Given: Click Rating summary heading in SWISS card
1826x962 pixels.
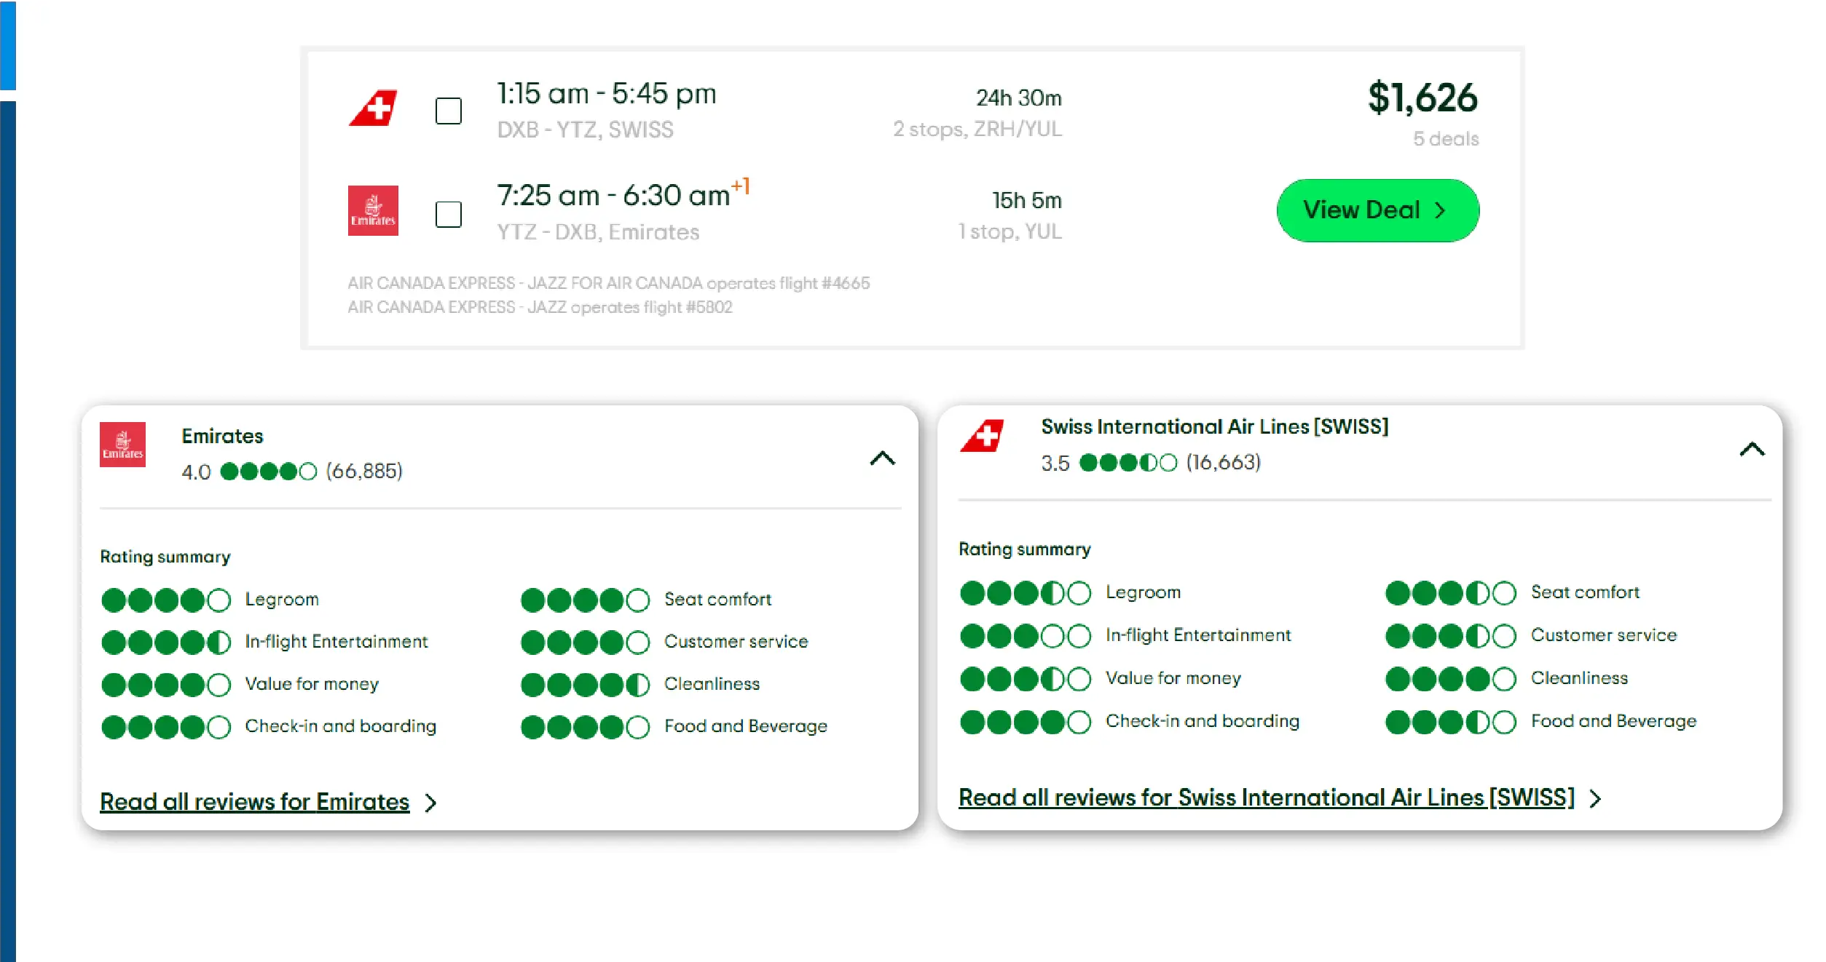Looking at the screenshot, I should pyautogui.click(x=1025, y=549).
